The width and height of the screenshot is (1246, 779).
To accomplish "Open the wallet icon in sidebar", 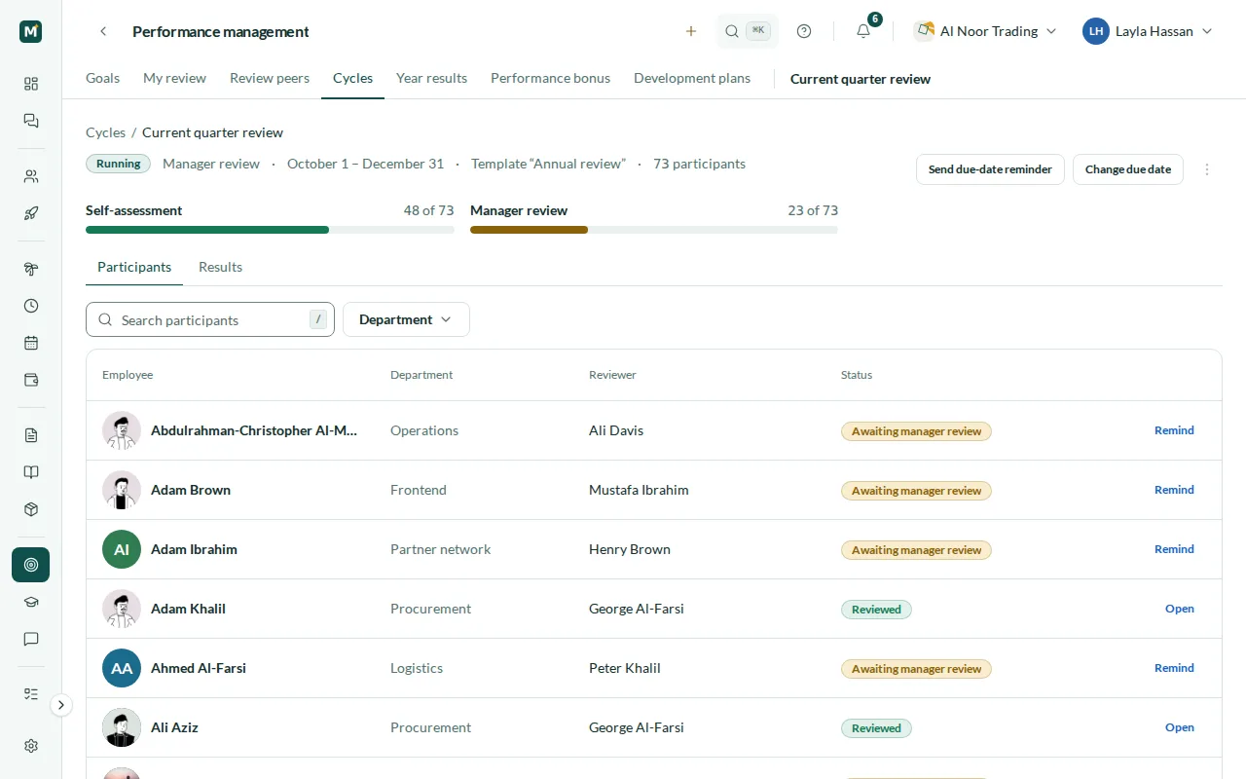I will (x=31, y=380).
